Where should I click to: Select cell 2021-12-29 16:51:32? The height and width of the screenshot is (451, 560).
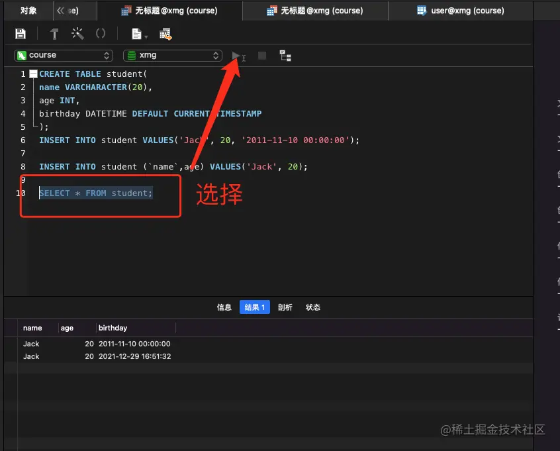pyautogui.click(x=134, y=357)
